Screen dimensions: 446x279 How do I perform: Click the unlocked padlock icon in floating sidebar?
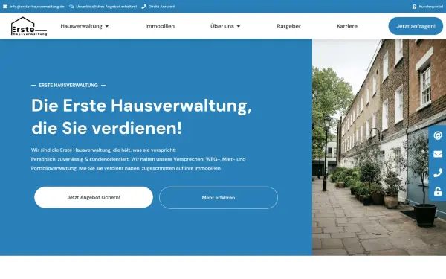[438, 191]
